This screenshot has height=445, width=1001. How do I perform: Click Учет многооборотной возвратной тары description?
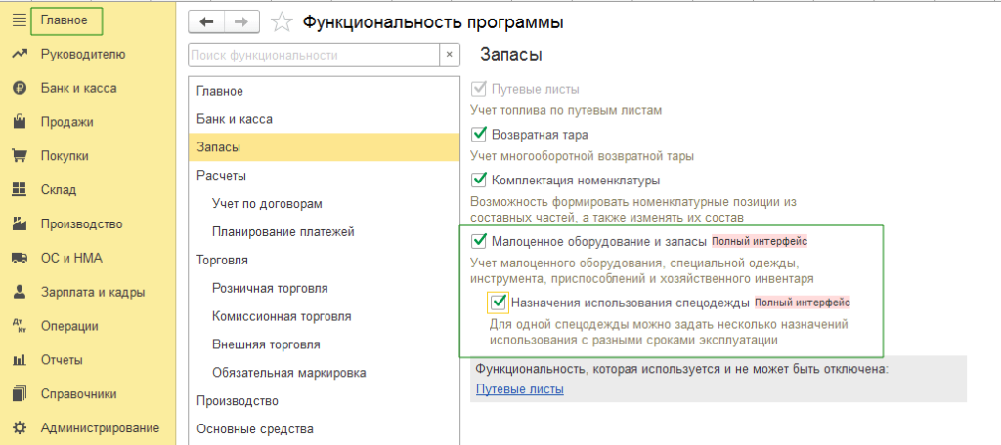(582, 155)
